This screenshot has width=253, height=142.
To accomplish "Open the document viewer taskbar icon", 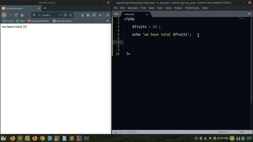I will [64, 138].
